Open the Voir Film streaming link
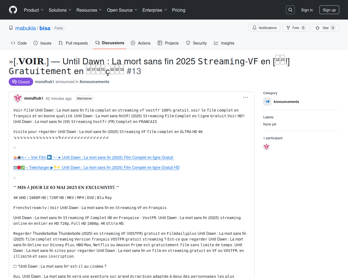Screen dimensions: 348x278 (93, 157)
